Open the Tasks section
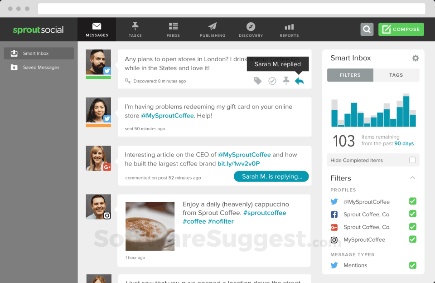This screenshot has height=283, width=435. point(135,29)
